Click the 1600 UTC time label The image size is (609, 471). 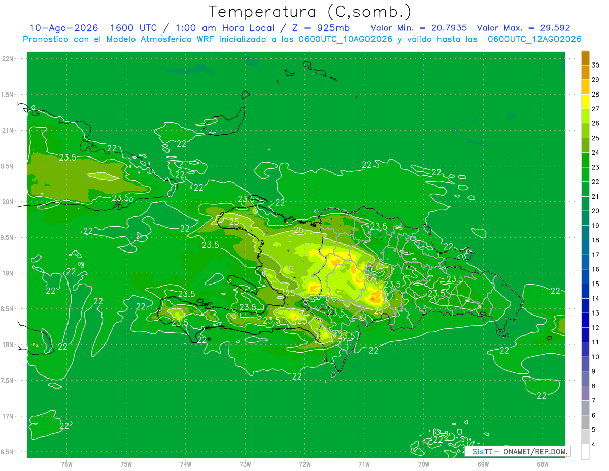(133, 28)
